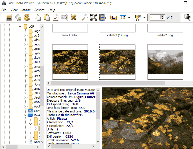193x149 pixels.
Task: Expand the .cr3 folder node
Action: [25, 35]
